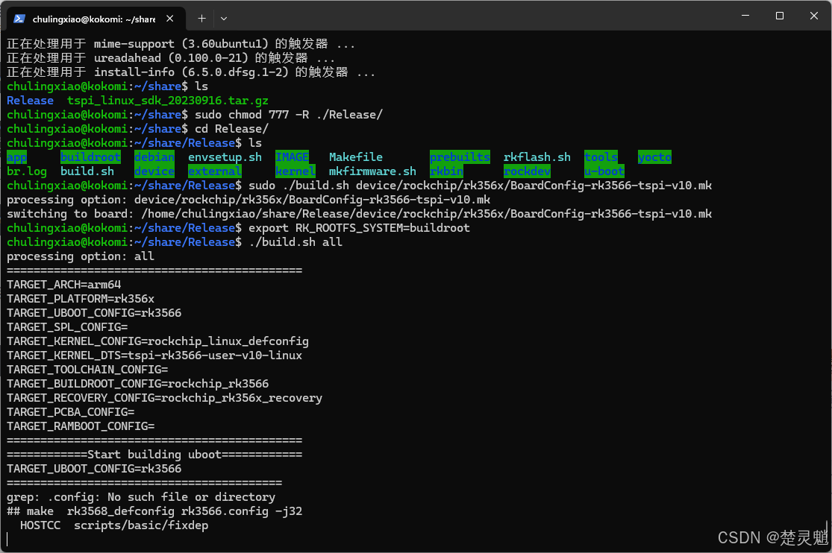Click the 'switching to board:' output line

(359, 214)
